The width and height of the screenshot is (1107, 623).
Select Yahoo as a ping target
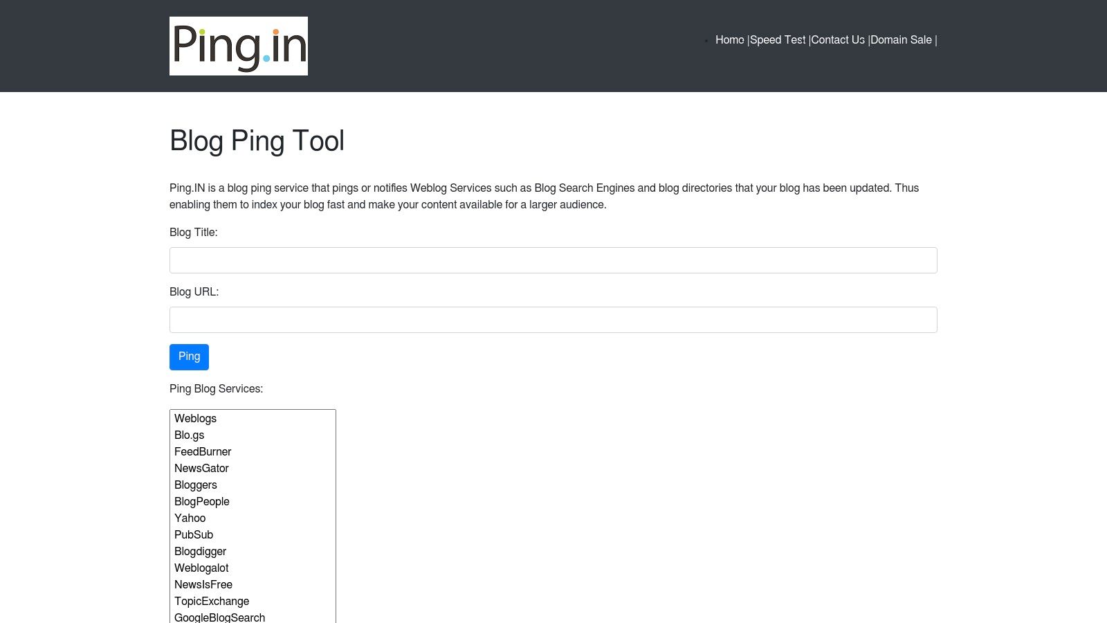coord(190,518)
